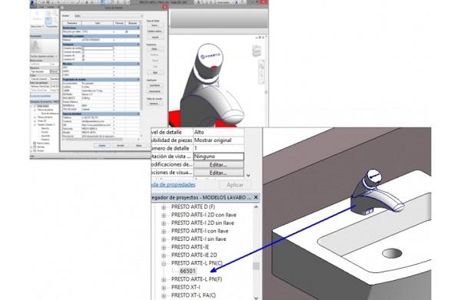Close the project browser panel
461x300 pixels.
tap(256, 197)
